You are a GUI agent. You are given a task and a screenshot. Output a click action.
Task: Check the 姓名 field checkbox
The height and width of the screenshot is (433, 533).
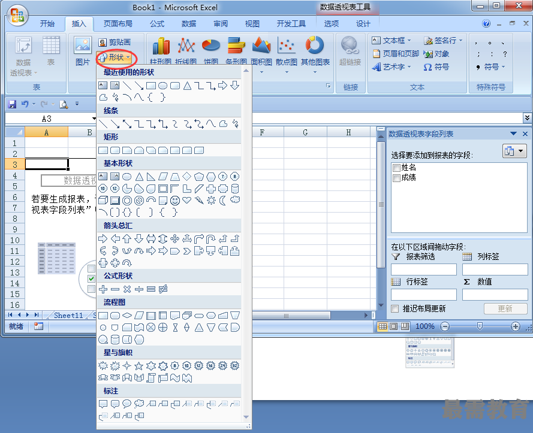(396, 168)
